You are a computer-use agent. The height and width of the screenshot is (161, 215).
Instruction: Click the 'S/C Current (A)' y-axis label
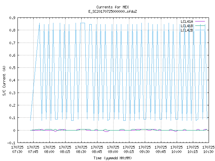pos(4,80)
